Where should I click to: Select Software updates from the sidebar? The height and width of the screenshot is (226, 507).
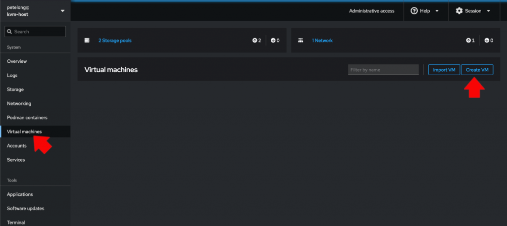(25, 208)
